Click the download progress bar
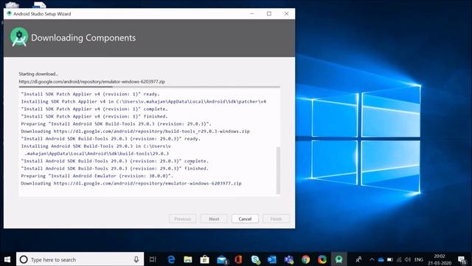 149,87
